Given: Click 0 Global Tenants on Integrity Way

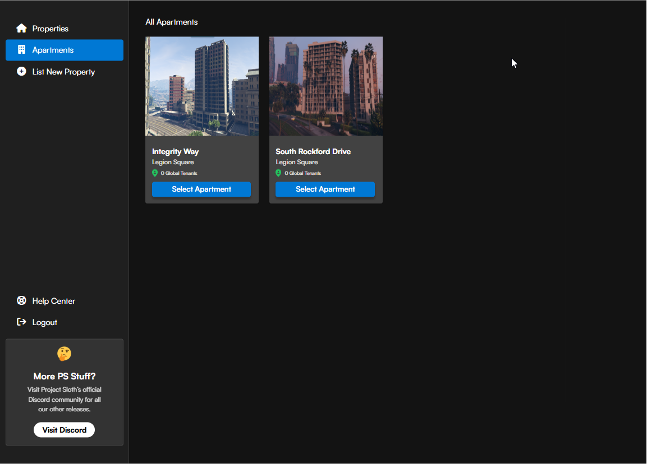Looking at the screenshot, I should tap(179, 173).
